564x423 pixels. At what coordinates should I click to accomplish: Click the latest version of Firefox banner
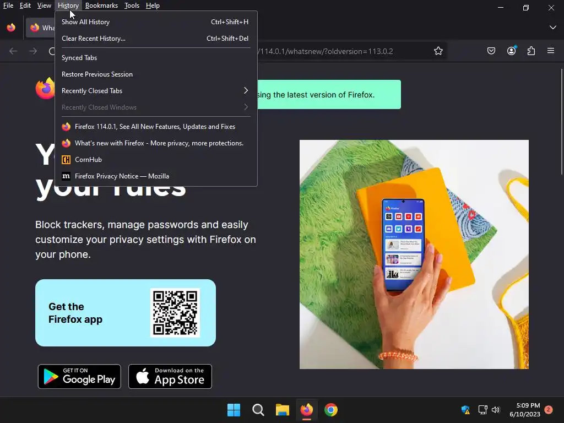[x=329, y=95]
